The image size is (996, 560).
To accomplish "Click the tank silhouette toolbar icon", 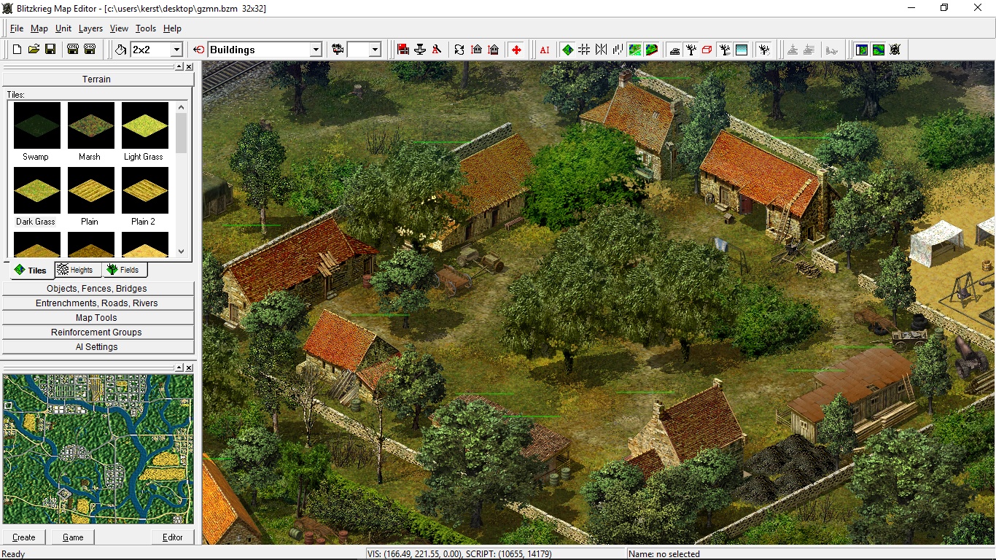I will [674, 50].
